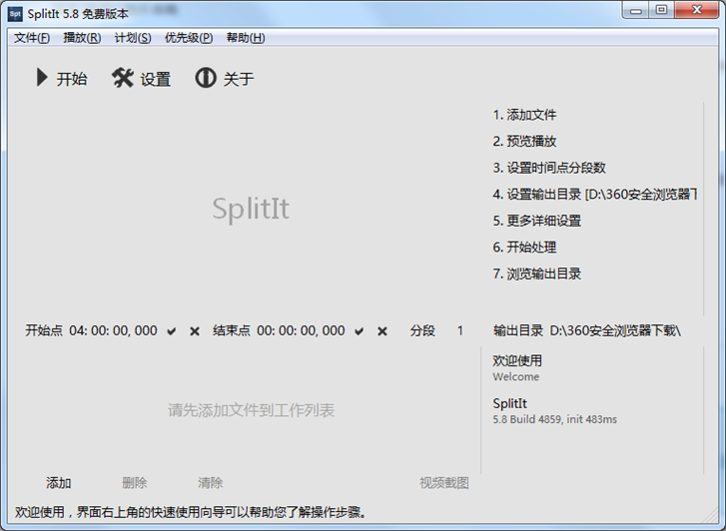
Task: Click the 开始点 label
Action: click(x=44, y=330)
